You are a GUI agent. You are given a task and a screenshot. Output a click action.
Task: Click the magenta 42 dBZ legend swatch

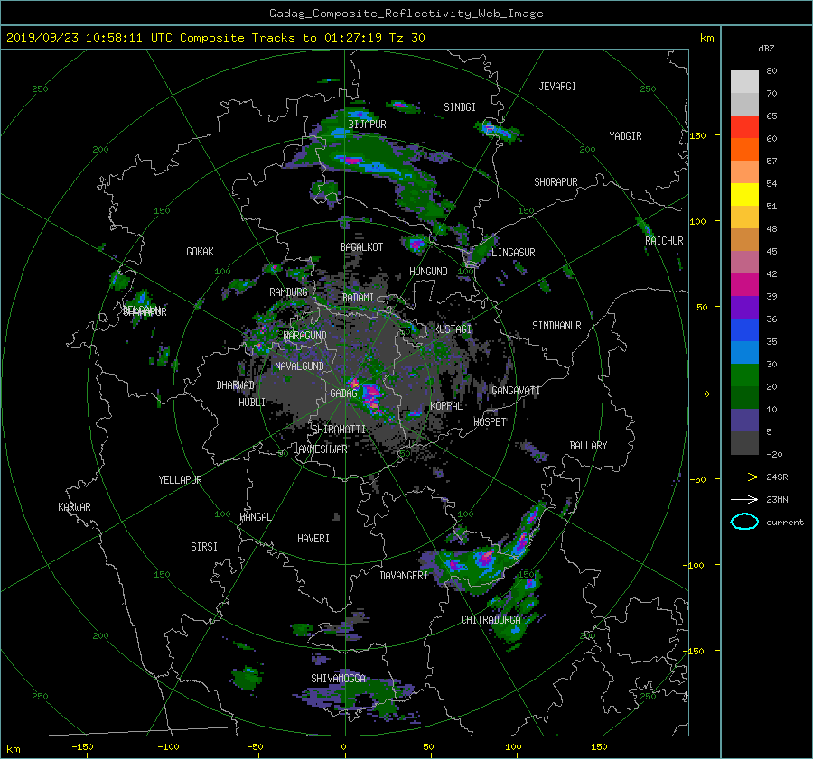744,284
